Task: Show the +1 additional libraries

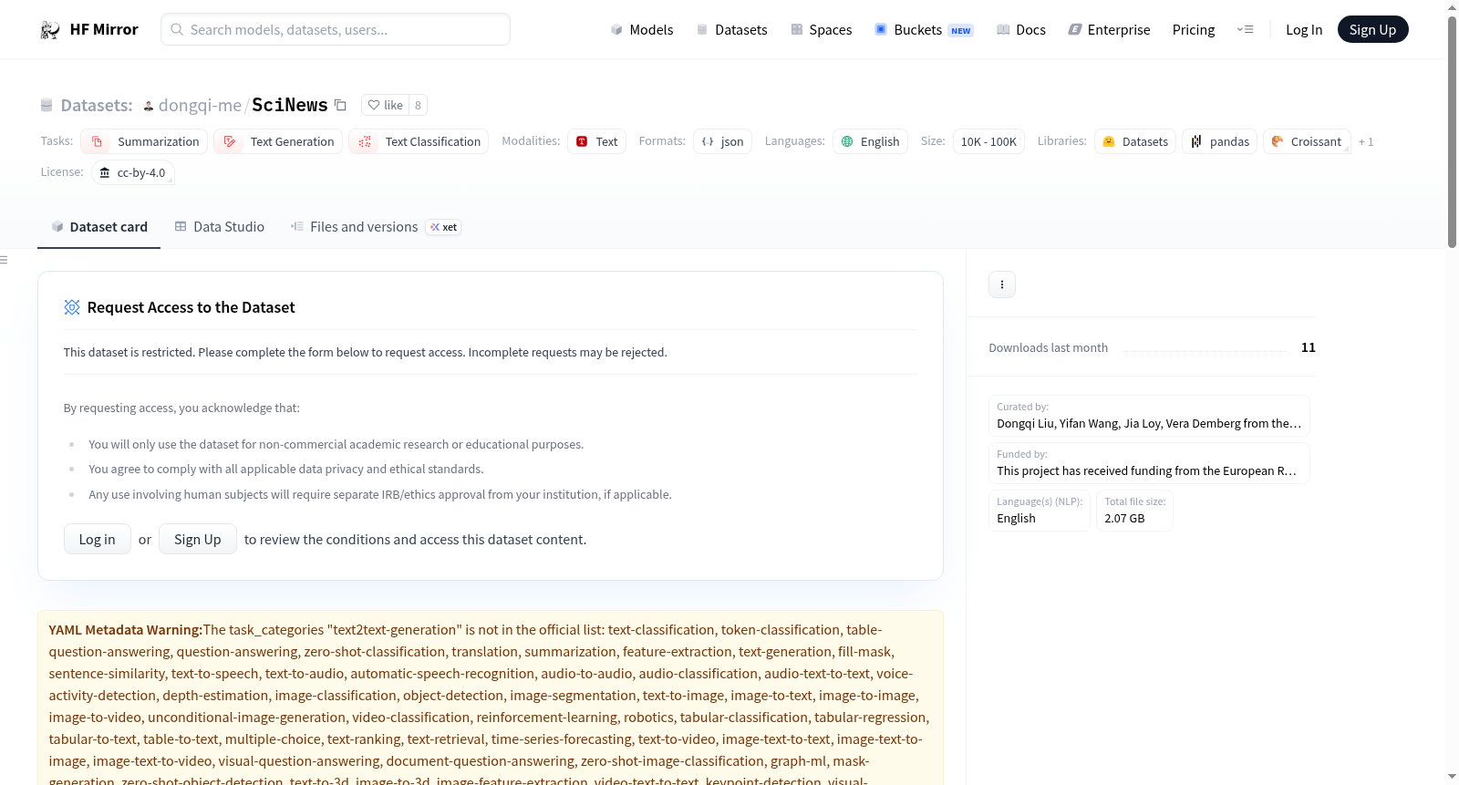Action: 1366,141
